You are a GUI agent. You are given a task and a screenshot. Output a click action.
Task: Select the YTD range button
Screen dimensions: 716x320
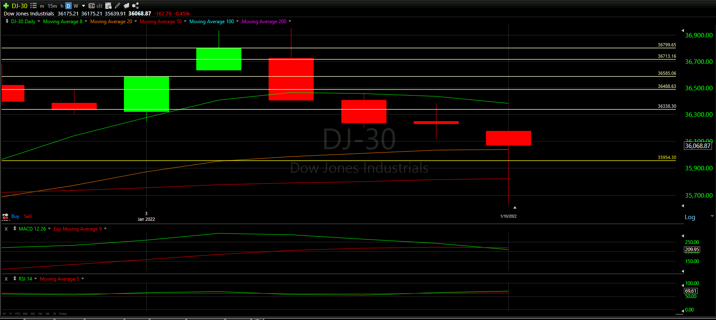(17, 314)
